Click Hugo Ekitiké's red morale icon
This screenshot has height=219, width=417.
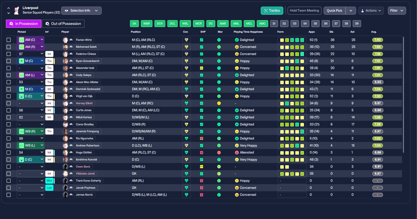(x=219, y=153)
